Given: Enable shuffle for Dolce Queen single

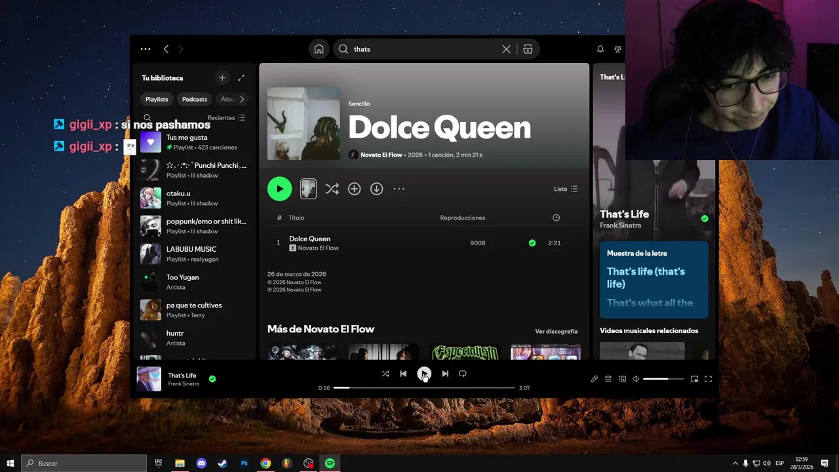Looking at the screenshot, I should point(332,189).
